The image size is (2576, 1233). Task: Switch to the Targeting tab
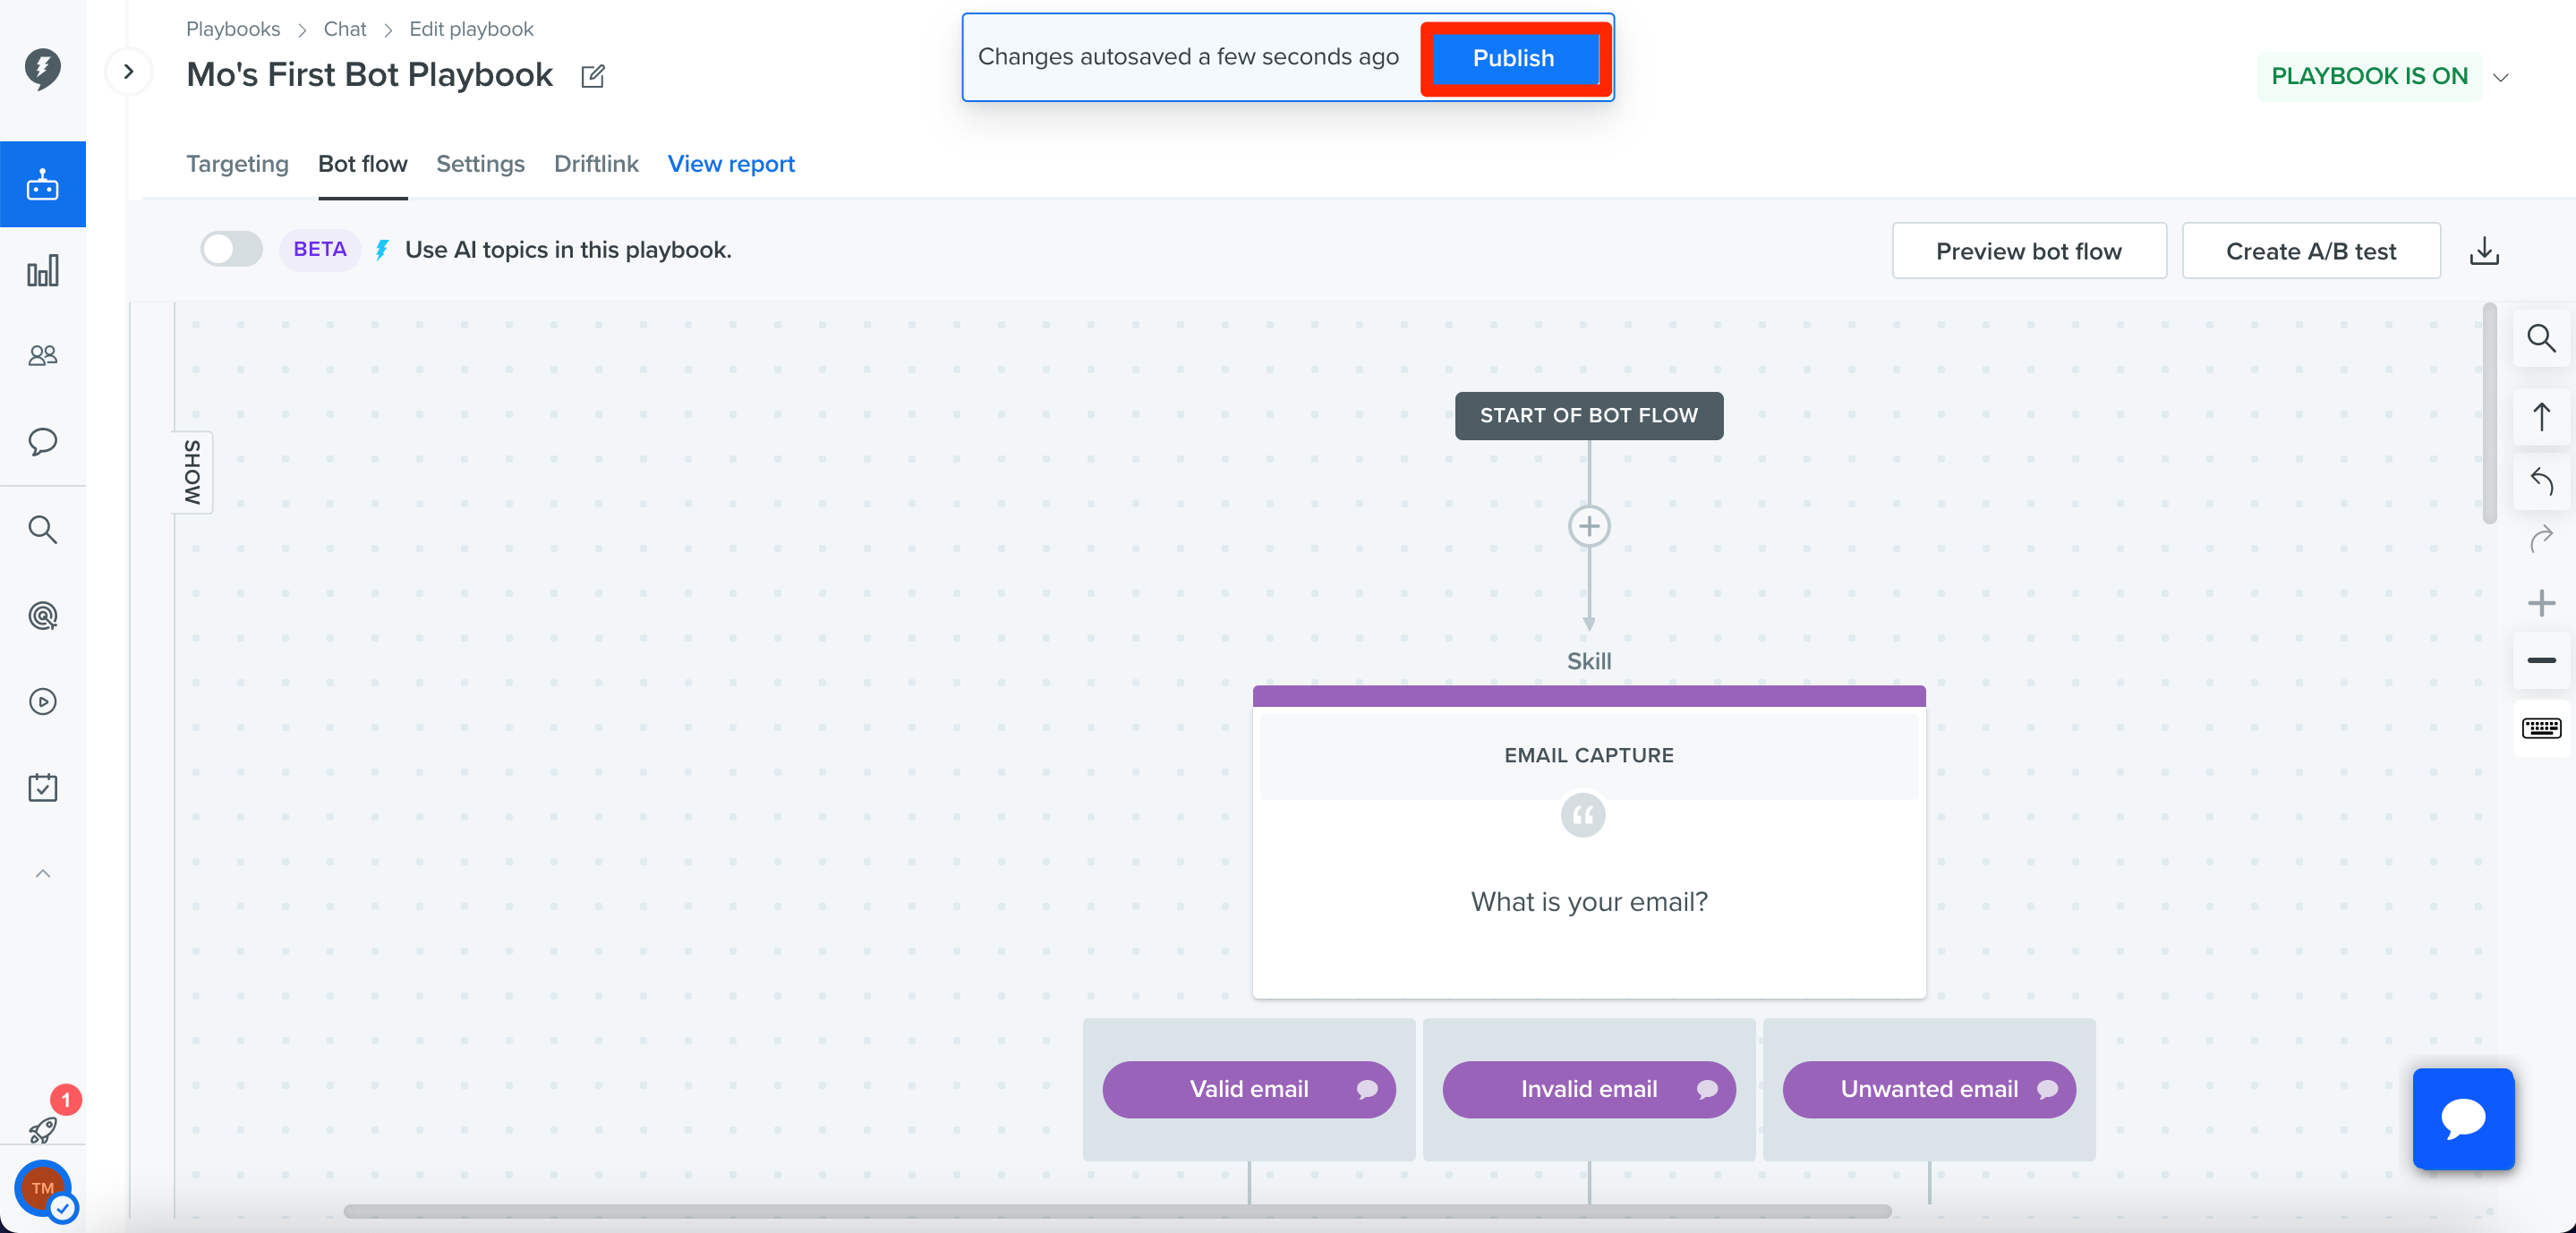pyautogui.click(x=237, y=164)
